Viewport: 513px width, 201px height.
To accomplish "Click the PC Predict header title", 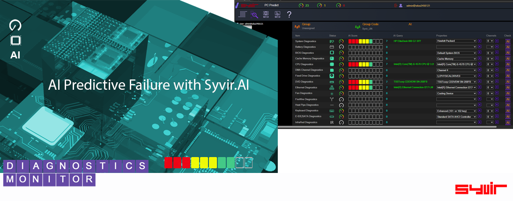I will click(271, 6).
